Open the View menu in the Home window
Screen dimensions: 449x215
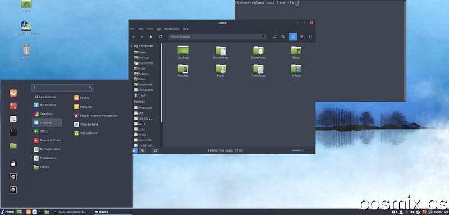pos(150,29)
